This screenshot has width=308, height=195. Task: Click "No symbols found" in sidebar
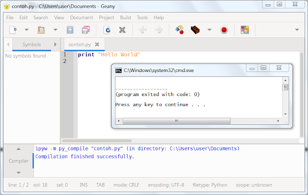click(x=26, y=56)
